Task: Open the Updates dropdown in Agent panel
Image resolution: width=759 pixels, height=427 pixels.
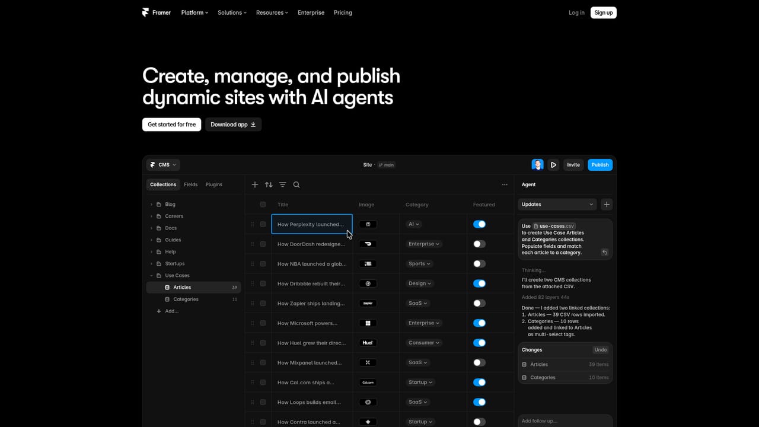Action: (x=557, y=204)
